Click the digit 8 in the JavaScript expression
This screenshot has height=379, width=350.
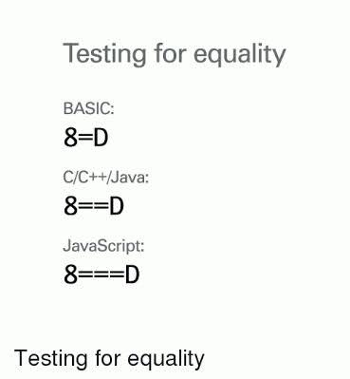pyautogui.click(x=70, y=275)
